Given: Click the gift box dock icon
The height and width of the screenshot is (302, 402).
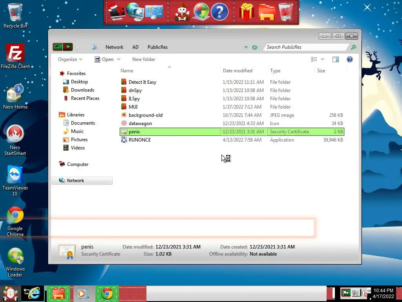Looking at the screenshot, I should [x=247, y=12].
